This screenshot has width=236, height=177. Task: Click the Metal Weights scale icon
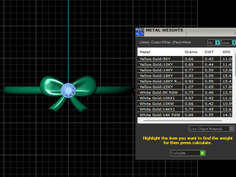pos(140,32)
